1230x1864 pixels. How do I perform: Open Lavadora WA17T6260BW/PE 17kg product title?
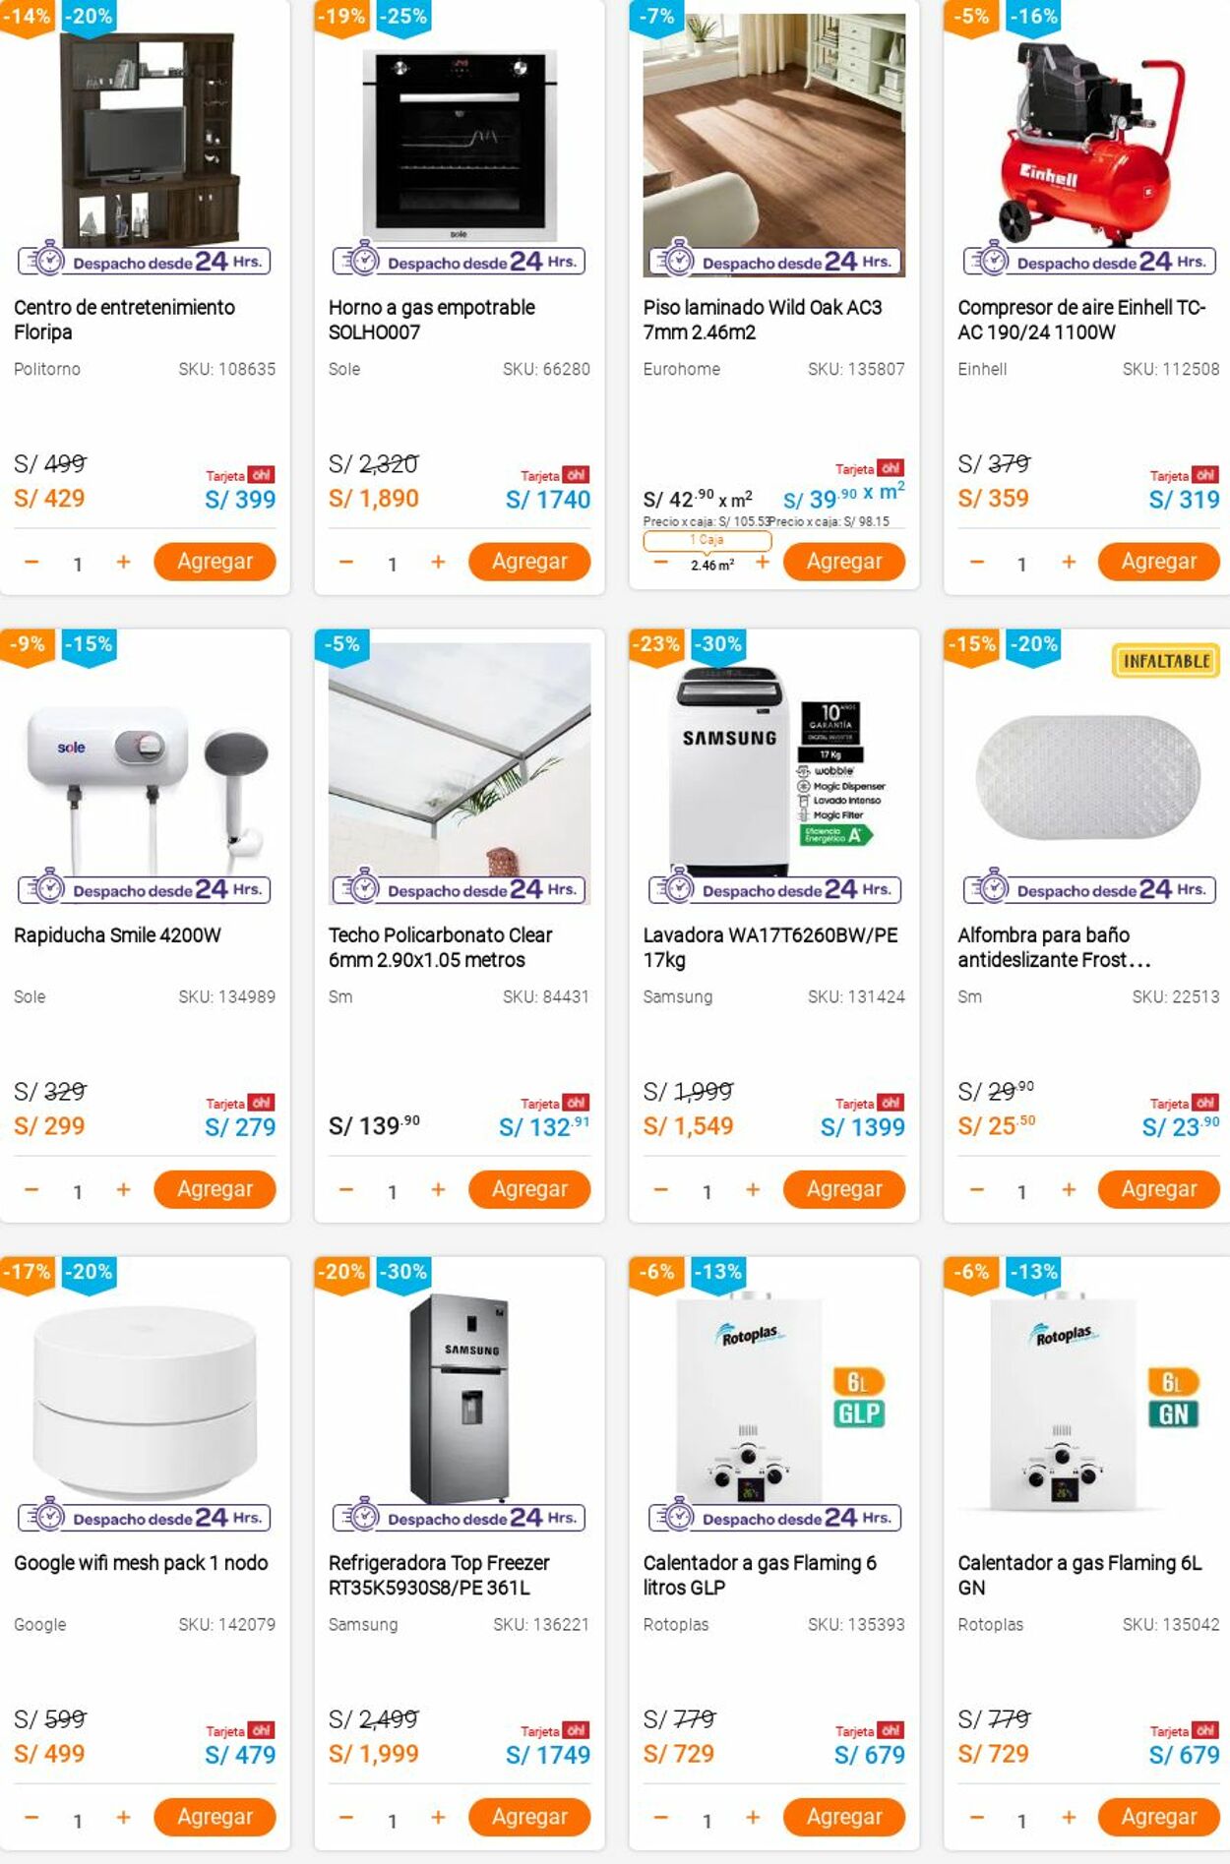(x=769, y=947)
